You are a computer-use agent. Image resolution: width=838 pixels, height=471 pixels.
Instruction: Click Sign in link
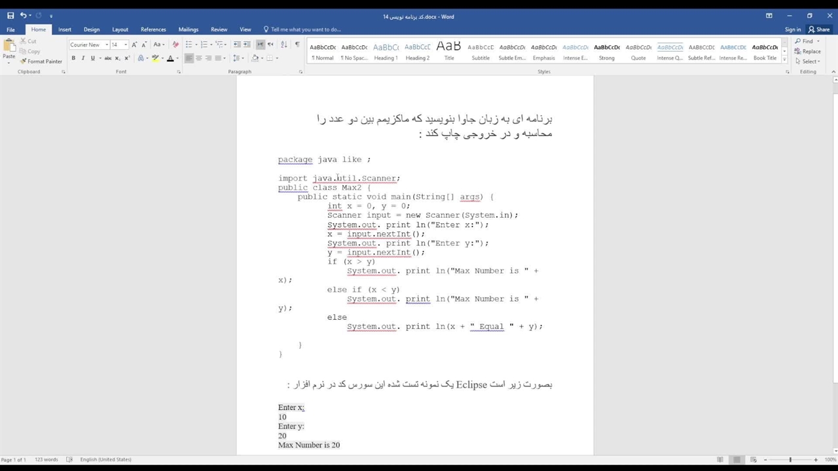(x=792, y=29)
